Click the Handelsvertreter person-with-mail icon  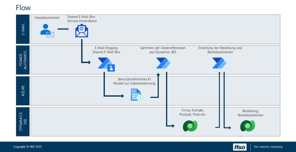[x=47, y=31]
